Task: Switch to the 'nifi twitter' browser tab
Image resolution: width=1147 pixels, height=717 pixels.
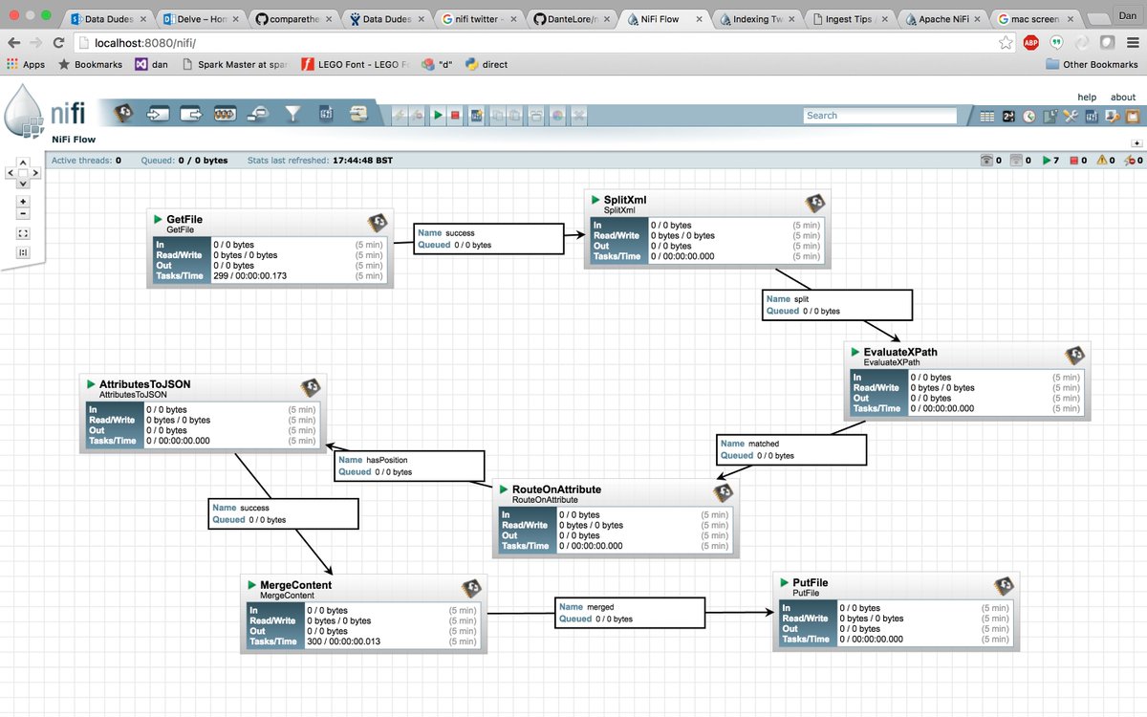Action: [481, 18]
